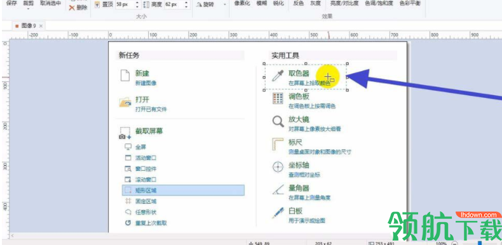Image resolution: width=502 pixels, height=245 pixels.
Task: Open 色彩平衡 adjustment
Action: click(x=410, y=3)
